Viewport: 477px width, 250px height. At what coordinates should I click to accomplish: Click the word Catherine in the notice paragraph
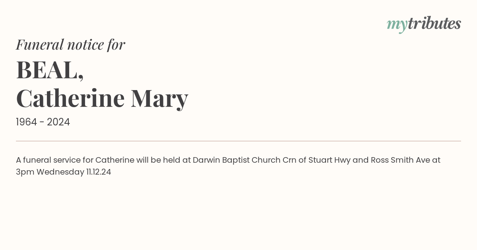click(115, 160)
